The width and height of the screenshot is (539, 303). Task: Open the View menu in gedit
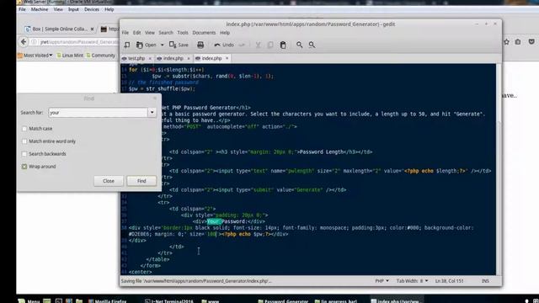pos(150,33)
